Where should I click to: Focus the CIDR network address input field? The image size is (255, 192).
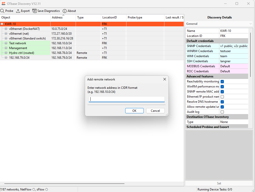click(x=127, y=99)
